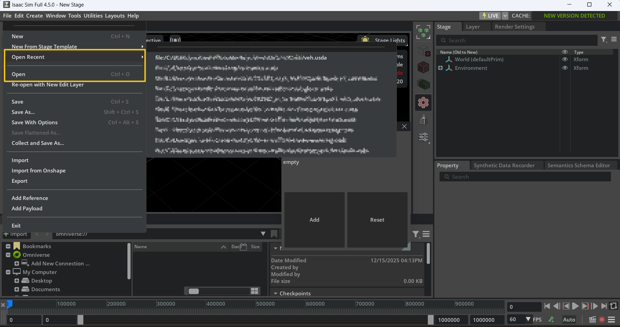Expand the Environment tree node
This screenshot has height=327, width=620.
tap(440, 68)
